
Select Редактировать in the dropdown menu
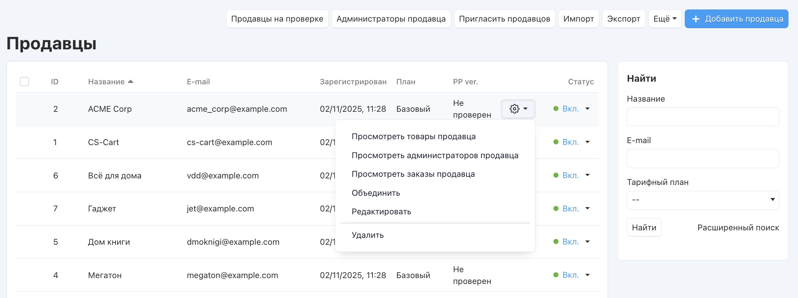click(x=381, y=212)
